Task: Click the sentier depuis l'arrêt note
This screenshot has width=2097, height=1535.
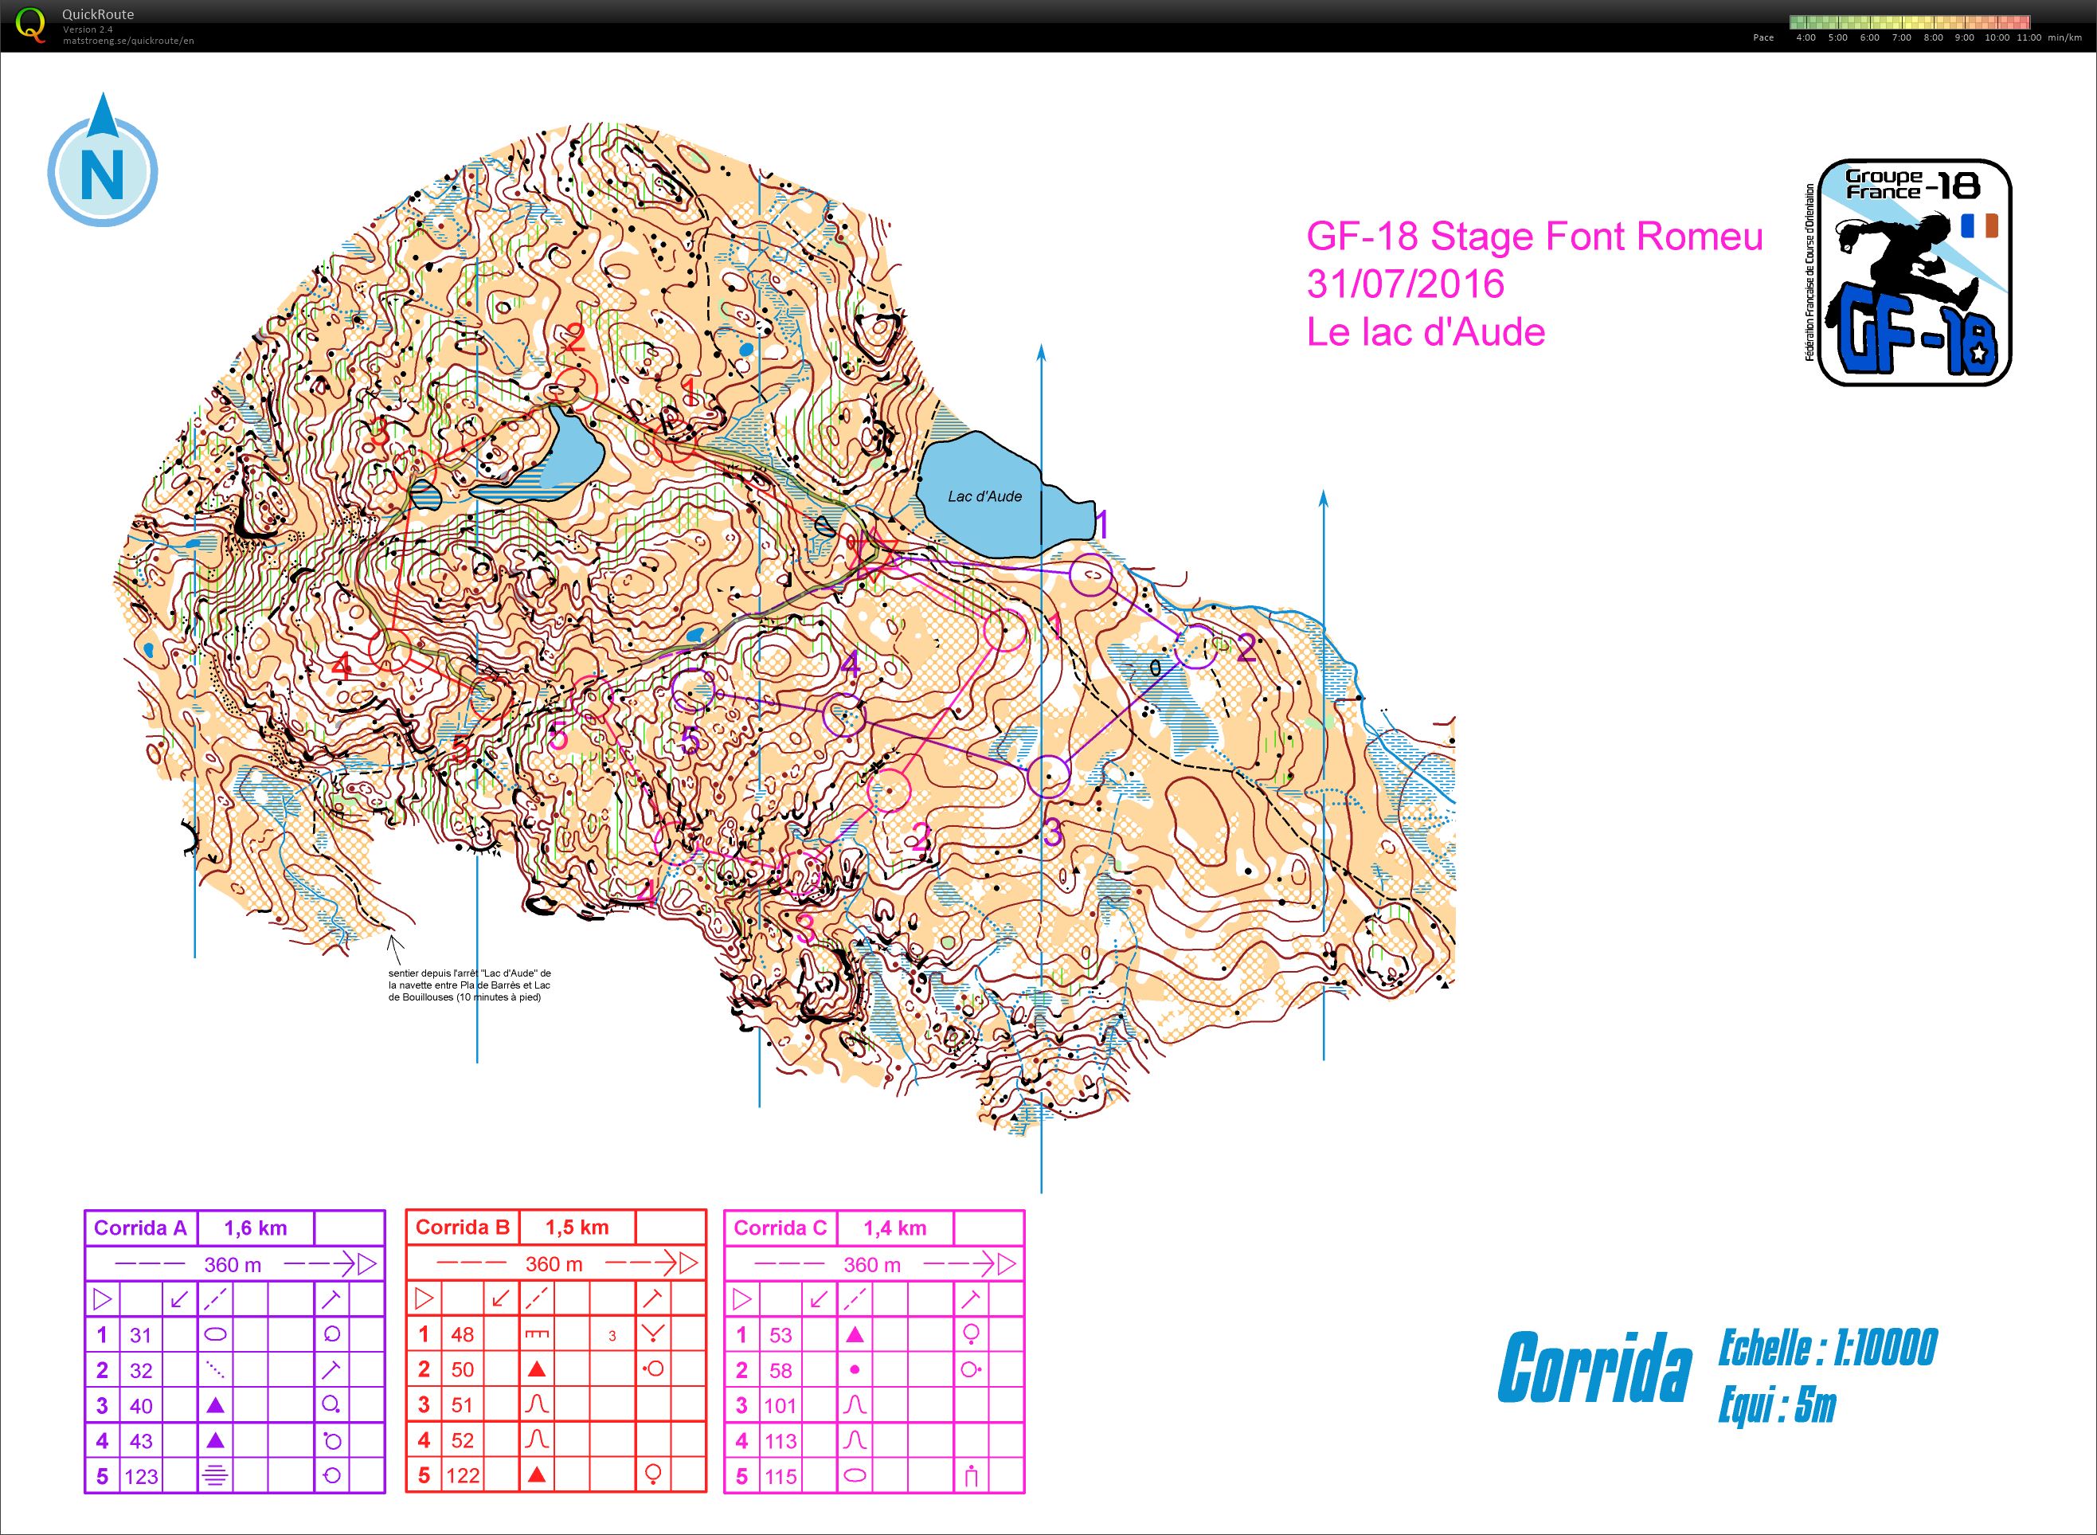Action: click(470, 985)
